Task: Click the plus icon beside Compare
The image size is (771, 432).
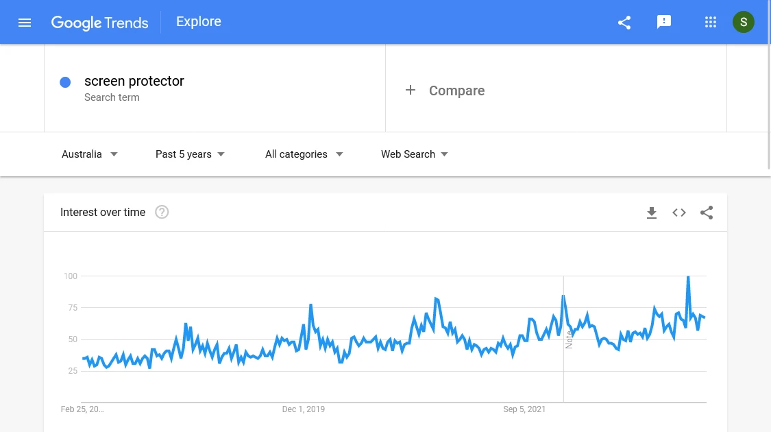Action: (410, 90)
